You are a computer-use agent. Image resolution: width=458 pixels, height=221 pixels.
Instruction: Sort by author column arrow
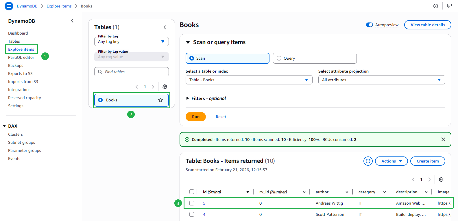347,192
